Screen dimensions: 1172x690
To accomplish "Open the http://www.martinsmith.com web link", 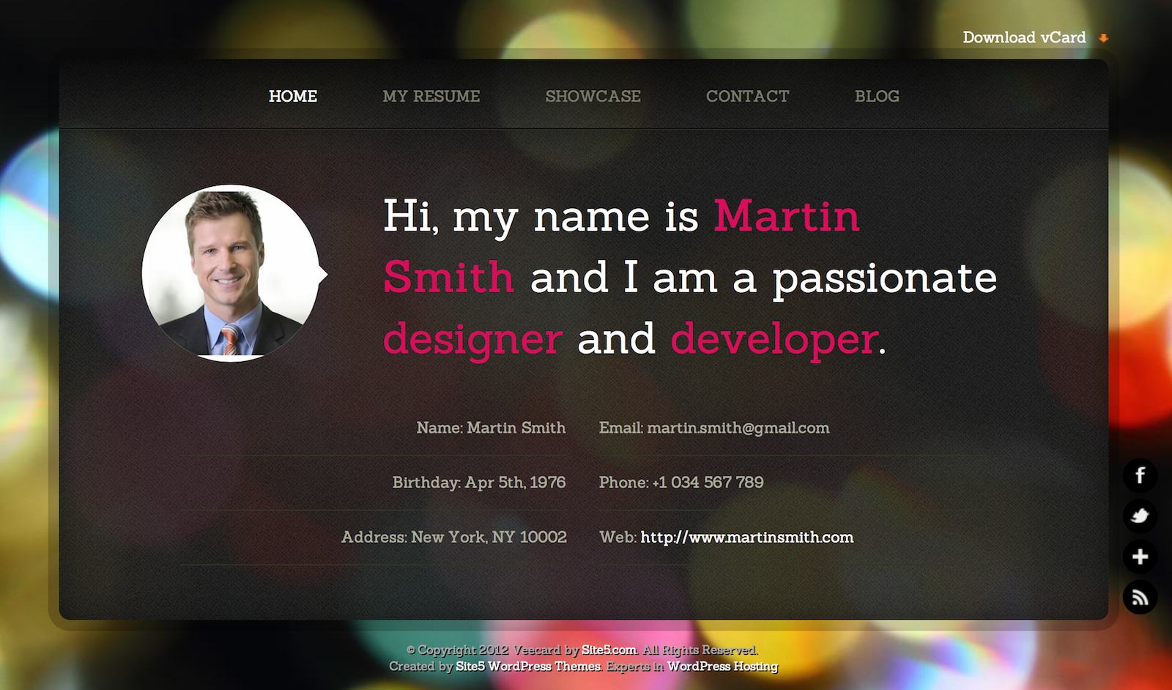I will (x=746, y=537).
